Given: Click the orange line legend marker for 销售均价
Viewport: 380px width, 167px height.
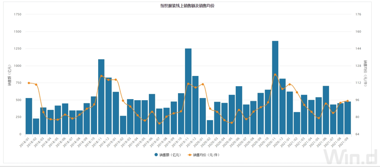Looking at the screenshot, I should click(190, 155).
